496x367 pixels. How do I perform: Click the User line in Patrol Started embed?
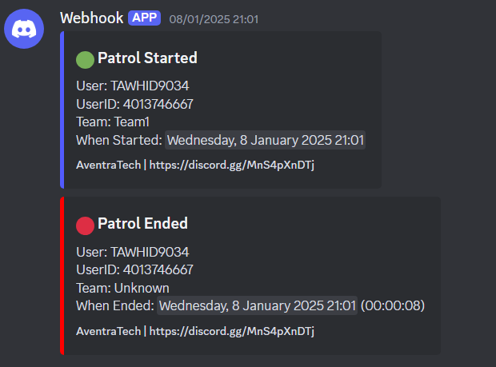point(132,86)
